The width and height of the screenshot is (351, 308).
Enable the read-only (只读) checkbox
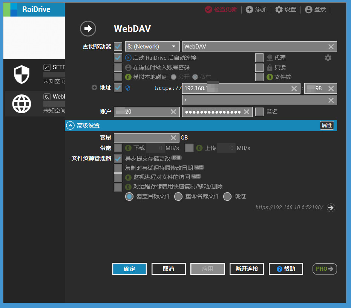(x=259, y=67)
